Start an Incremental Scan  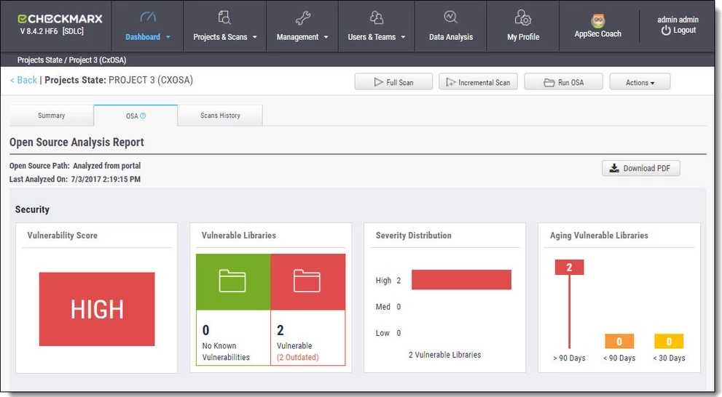pyautogui.click(x=478, y=82)
